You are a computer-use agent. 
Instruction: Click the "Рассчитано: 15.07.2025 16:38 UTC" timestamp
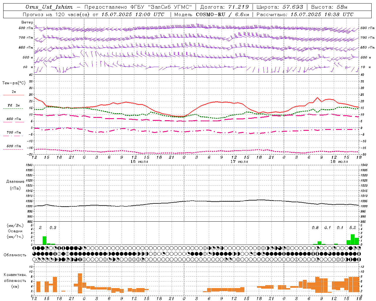305,14
